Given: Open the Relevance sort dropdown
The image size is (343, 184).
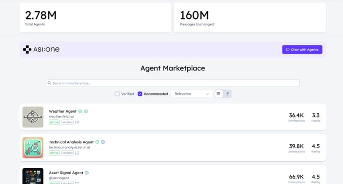Looking at the screenshot, I should (192, 94).
